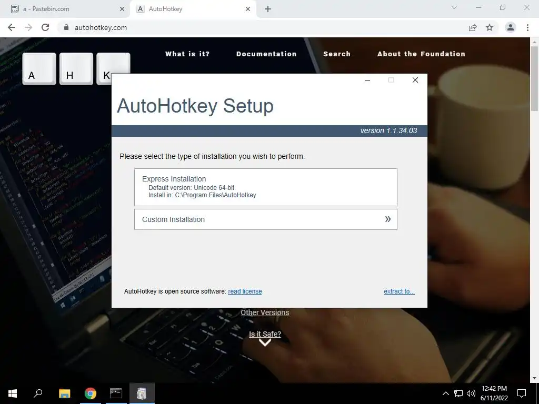Open network status tray icon
The image size is (539, 404).
pyautogui.click(x=458, y=393)
